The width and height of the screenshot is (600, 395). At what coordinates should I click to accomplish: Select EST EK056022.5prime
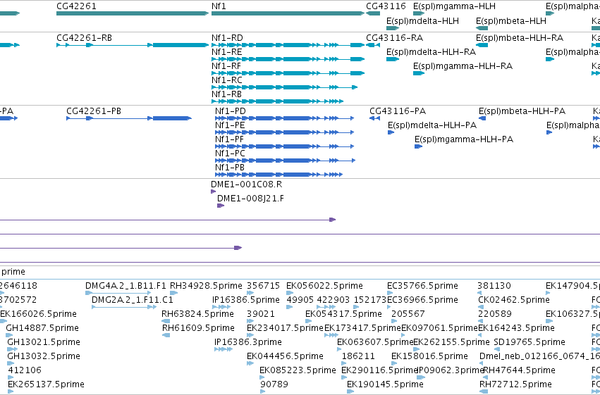pos(290,293)
